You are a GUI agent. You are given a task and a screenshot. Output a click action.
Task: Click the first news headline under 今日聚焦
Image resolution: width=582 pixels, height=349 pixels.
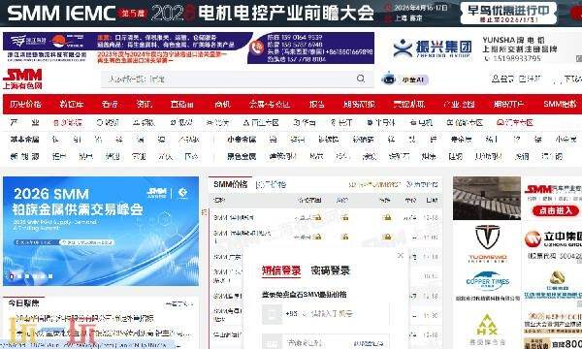[84, 318]
